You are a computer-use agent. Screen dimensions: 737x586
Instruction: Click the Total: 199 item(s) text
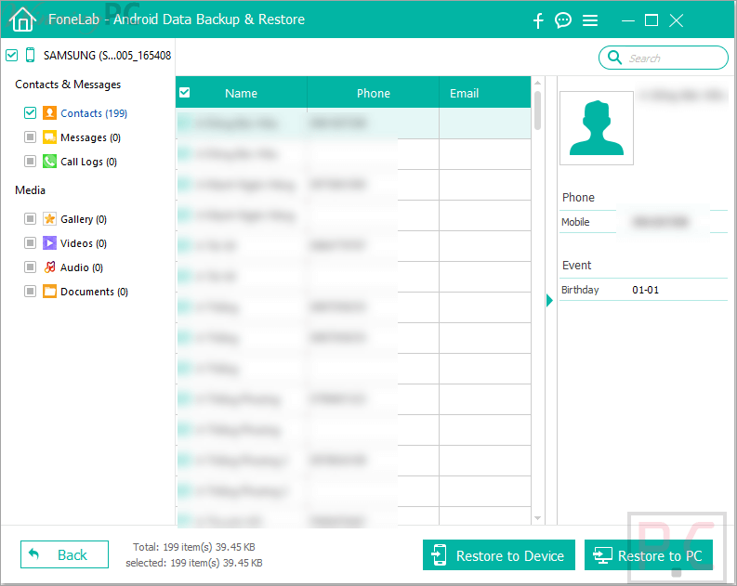tap(194, 547)
